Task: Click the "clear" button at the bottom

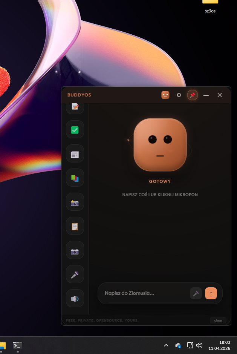Action: click(x=218, y=320)
